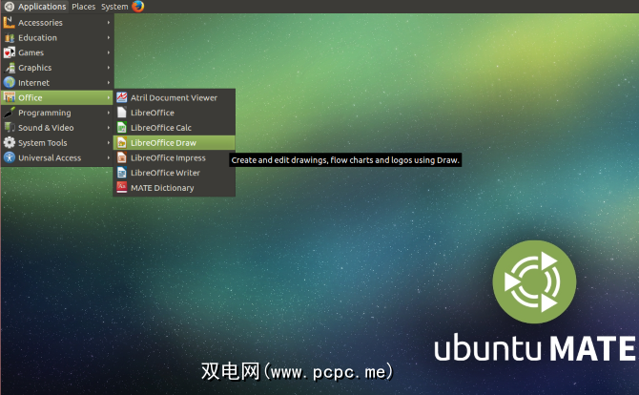Click the LibreOffice Draw icon
The image size is (639, 395).
121,142
